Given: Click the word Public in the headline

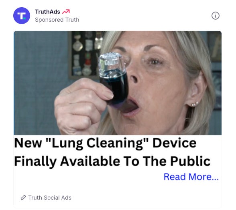Looking at the screenshot, I should tap(190, 161).
